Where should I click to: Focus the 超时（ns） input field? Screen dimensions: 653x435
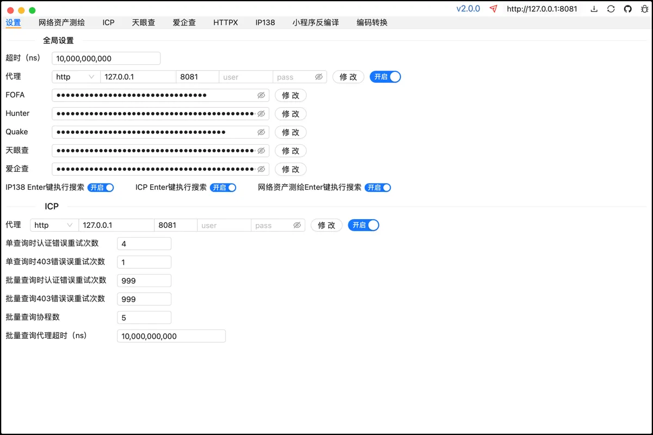coord(106,58)
